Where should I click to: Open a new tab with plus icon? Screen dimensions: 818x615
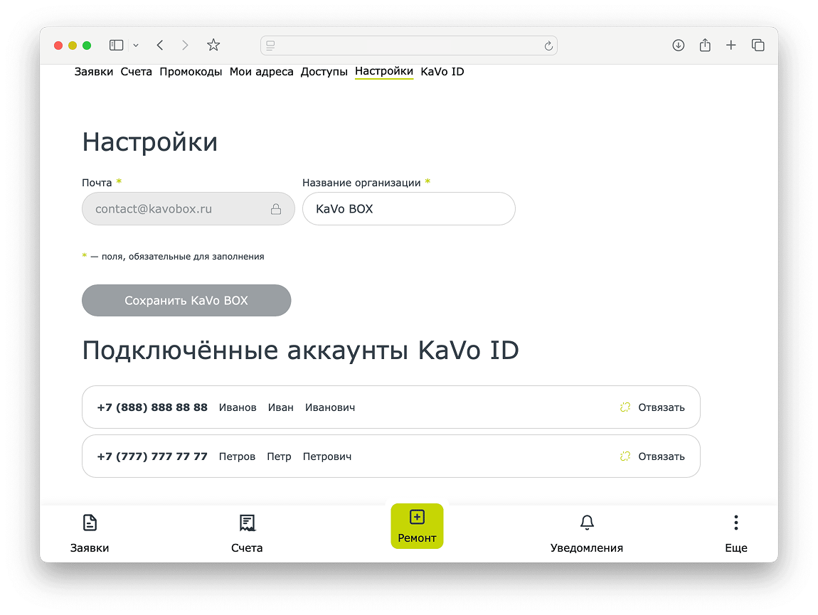coord(731,46)
